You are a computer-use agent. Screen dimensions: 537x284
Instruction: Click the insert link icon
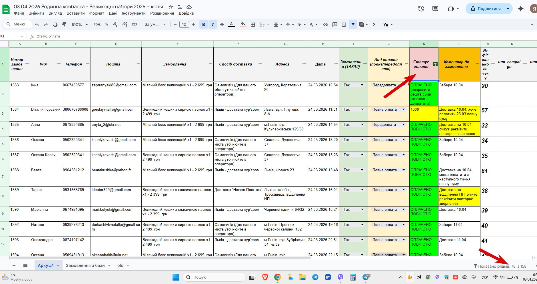(325, 25)
